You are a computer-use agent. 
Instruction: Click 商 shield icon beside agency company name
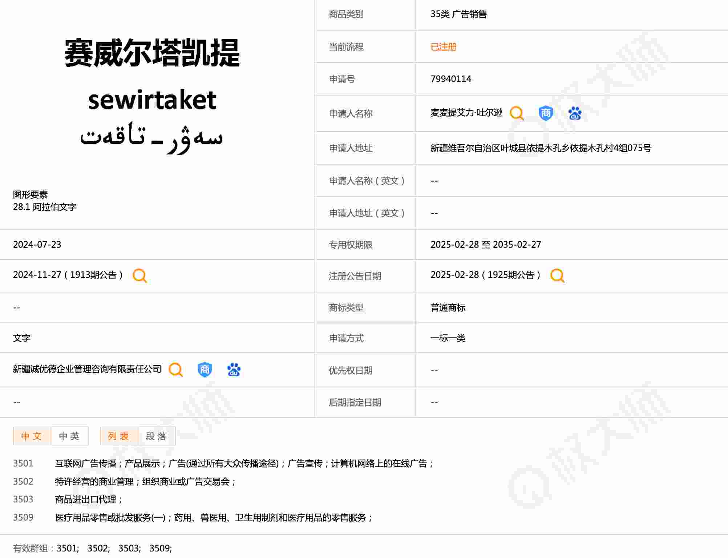205,370
